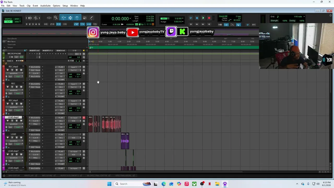Screen dimensions: 334x188
Task: Click the Zoom Toggle icon
Action: [x=49, y=18]
